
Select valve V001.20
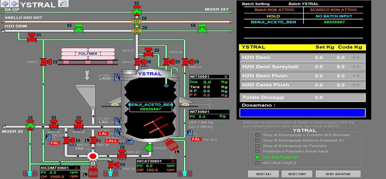(95, 140)
